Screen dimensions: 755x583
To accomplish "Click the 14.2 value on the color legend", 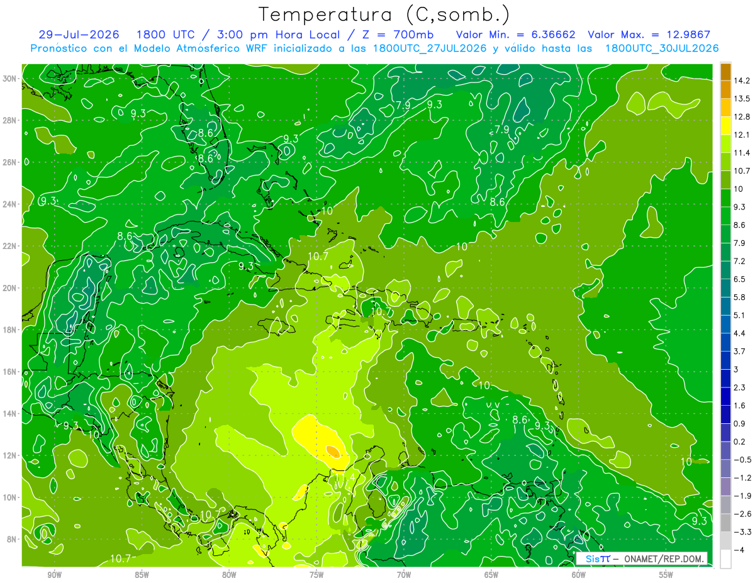I will tap(741, 81).
